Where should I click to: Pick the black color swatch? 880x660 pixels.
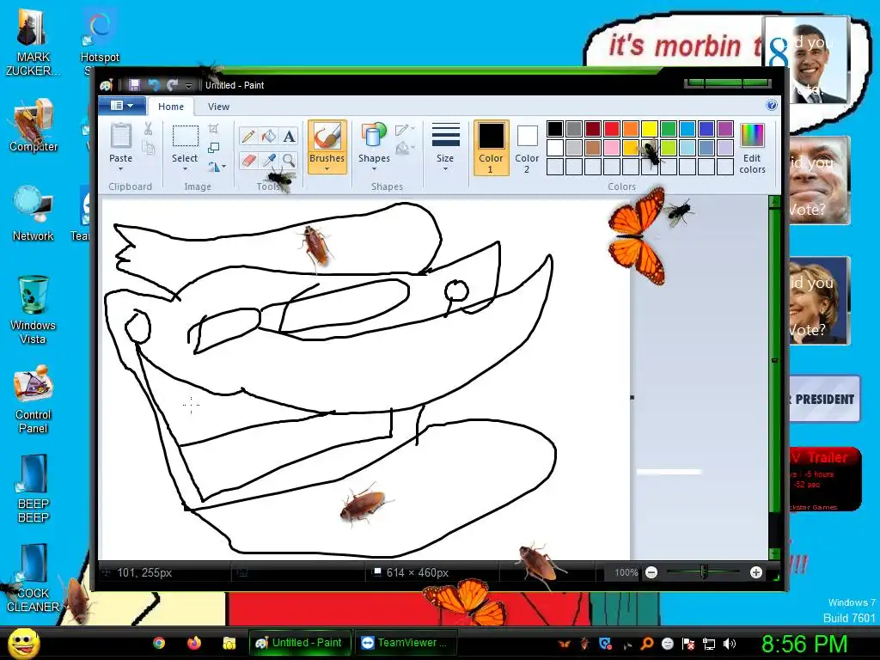click(x=554, y=129)
